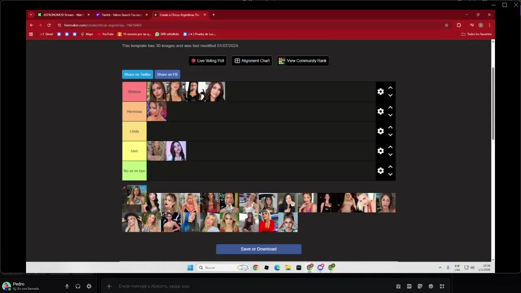
Task: Open settings gear for Linda tier
Action: click(x=381, y=131)
